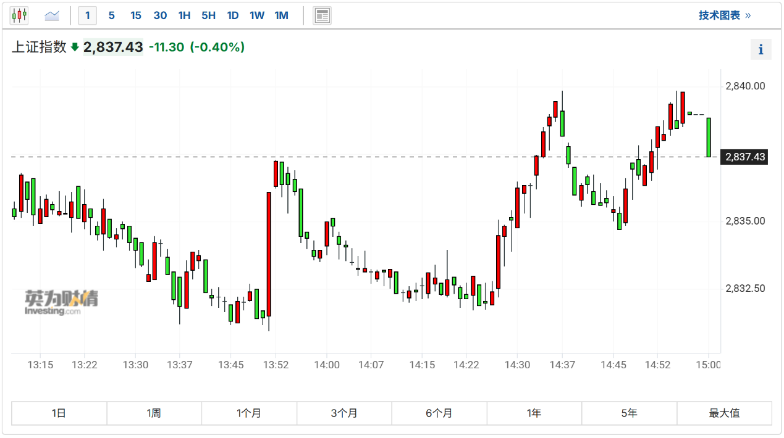Select the 1D daily interval

(232, 15)
